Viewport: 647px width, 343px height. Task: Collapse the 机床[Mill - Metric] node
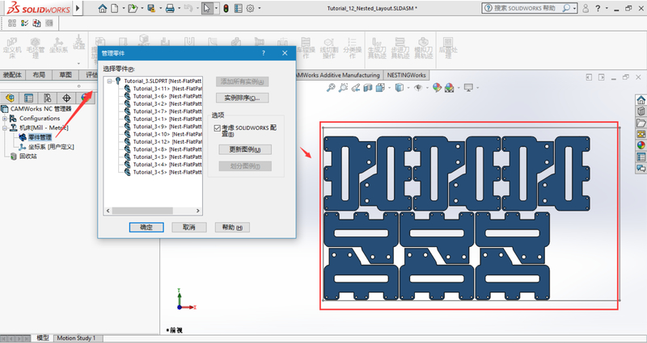click(x=5, y=128)
